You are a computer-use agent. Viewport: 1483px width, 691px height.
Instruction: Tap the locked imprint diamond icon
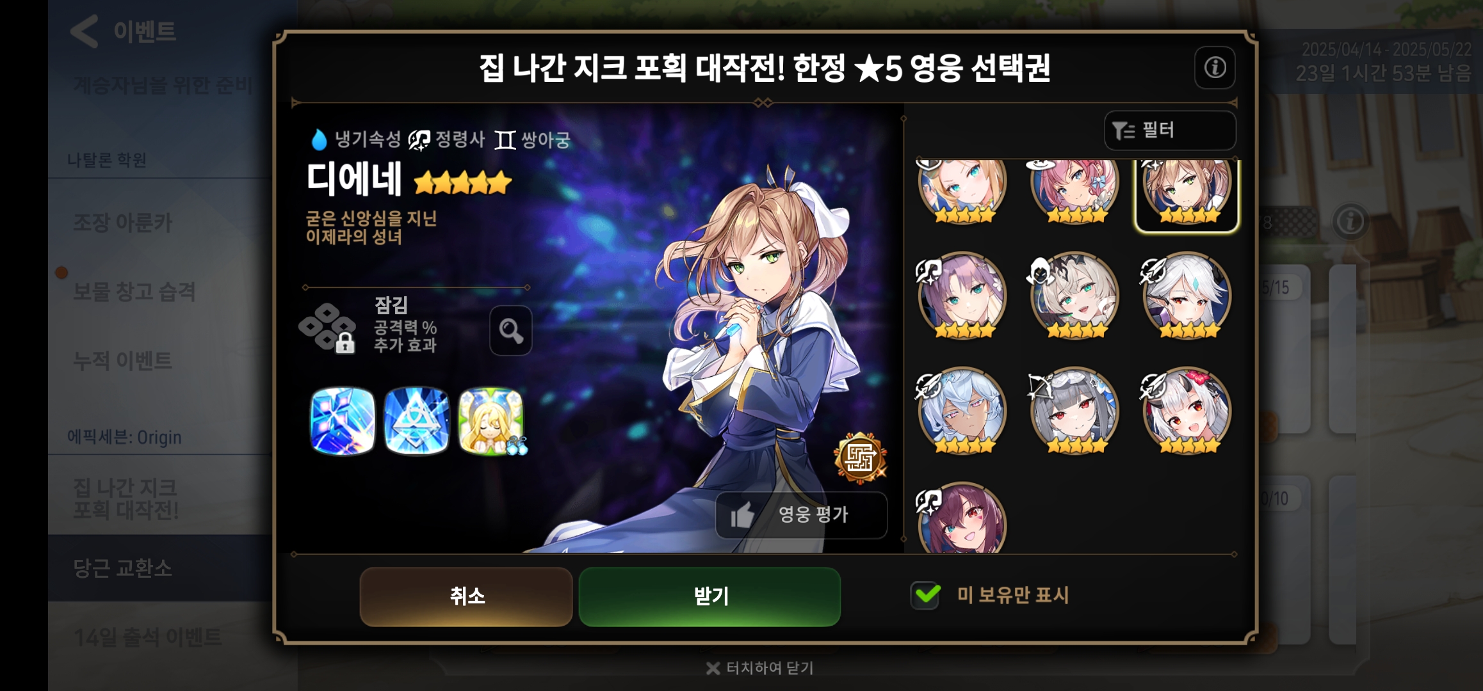[x=328, y=328]
